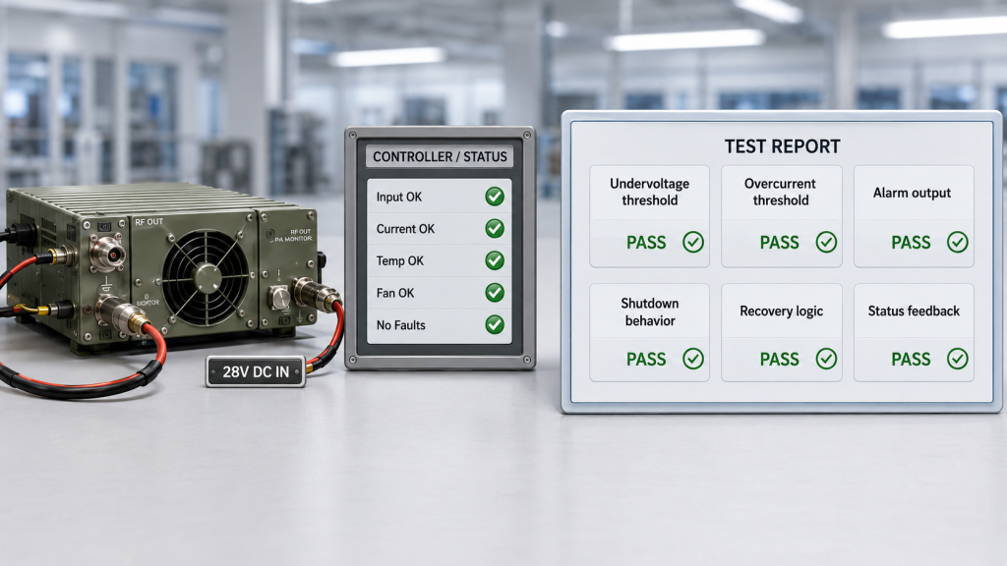Click PASS text under Shutdown behavior
1007x566 pixels.
(x=646, y=360)
